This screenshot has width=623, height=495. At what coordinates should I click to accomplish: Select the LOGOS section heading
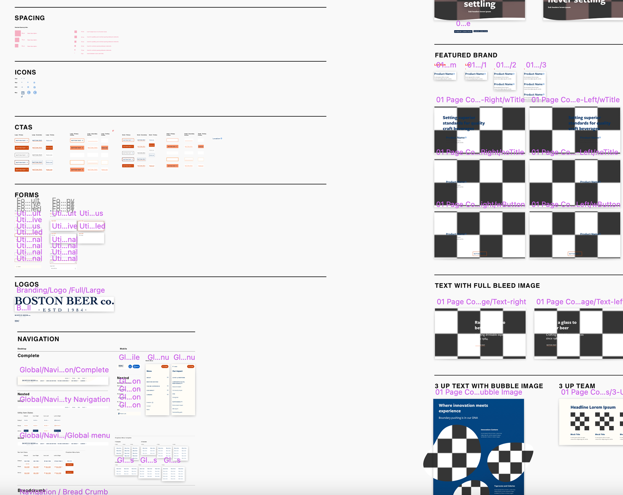coord(27,284)
